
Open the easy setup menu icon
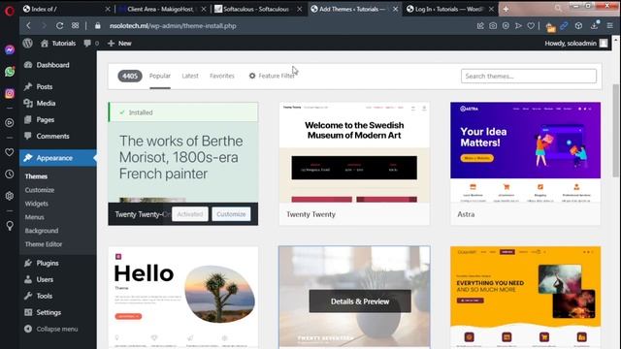[610, 26]
